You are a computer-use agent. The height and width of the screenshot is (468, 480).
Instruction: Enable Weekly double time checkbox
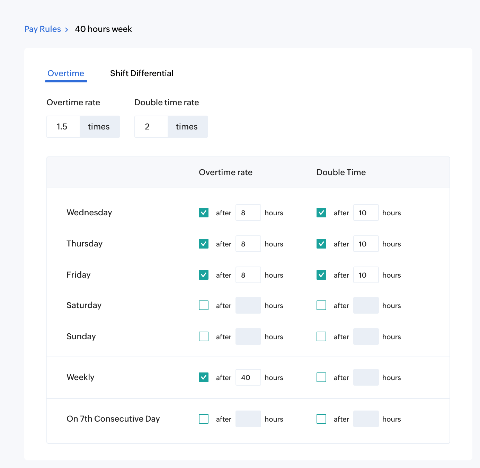[321, 377]
